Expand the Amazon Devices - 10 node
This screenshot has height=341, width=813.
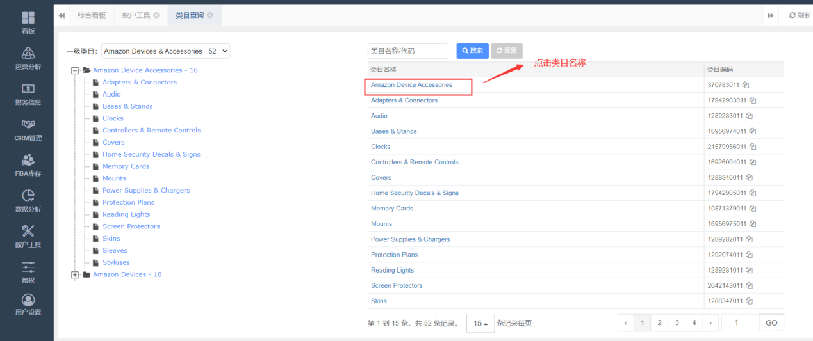(75, 274)
